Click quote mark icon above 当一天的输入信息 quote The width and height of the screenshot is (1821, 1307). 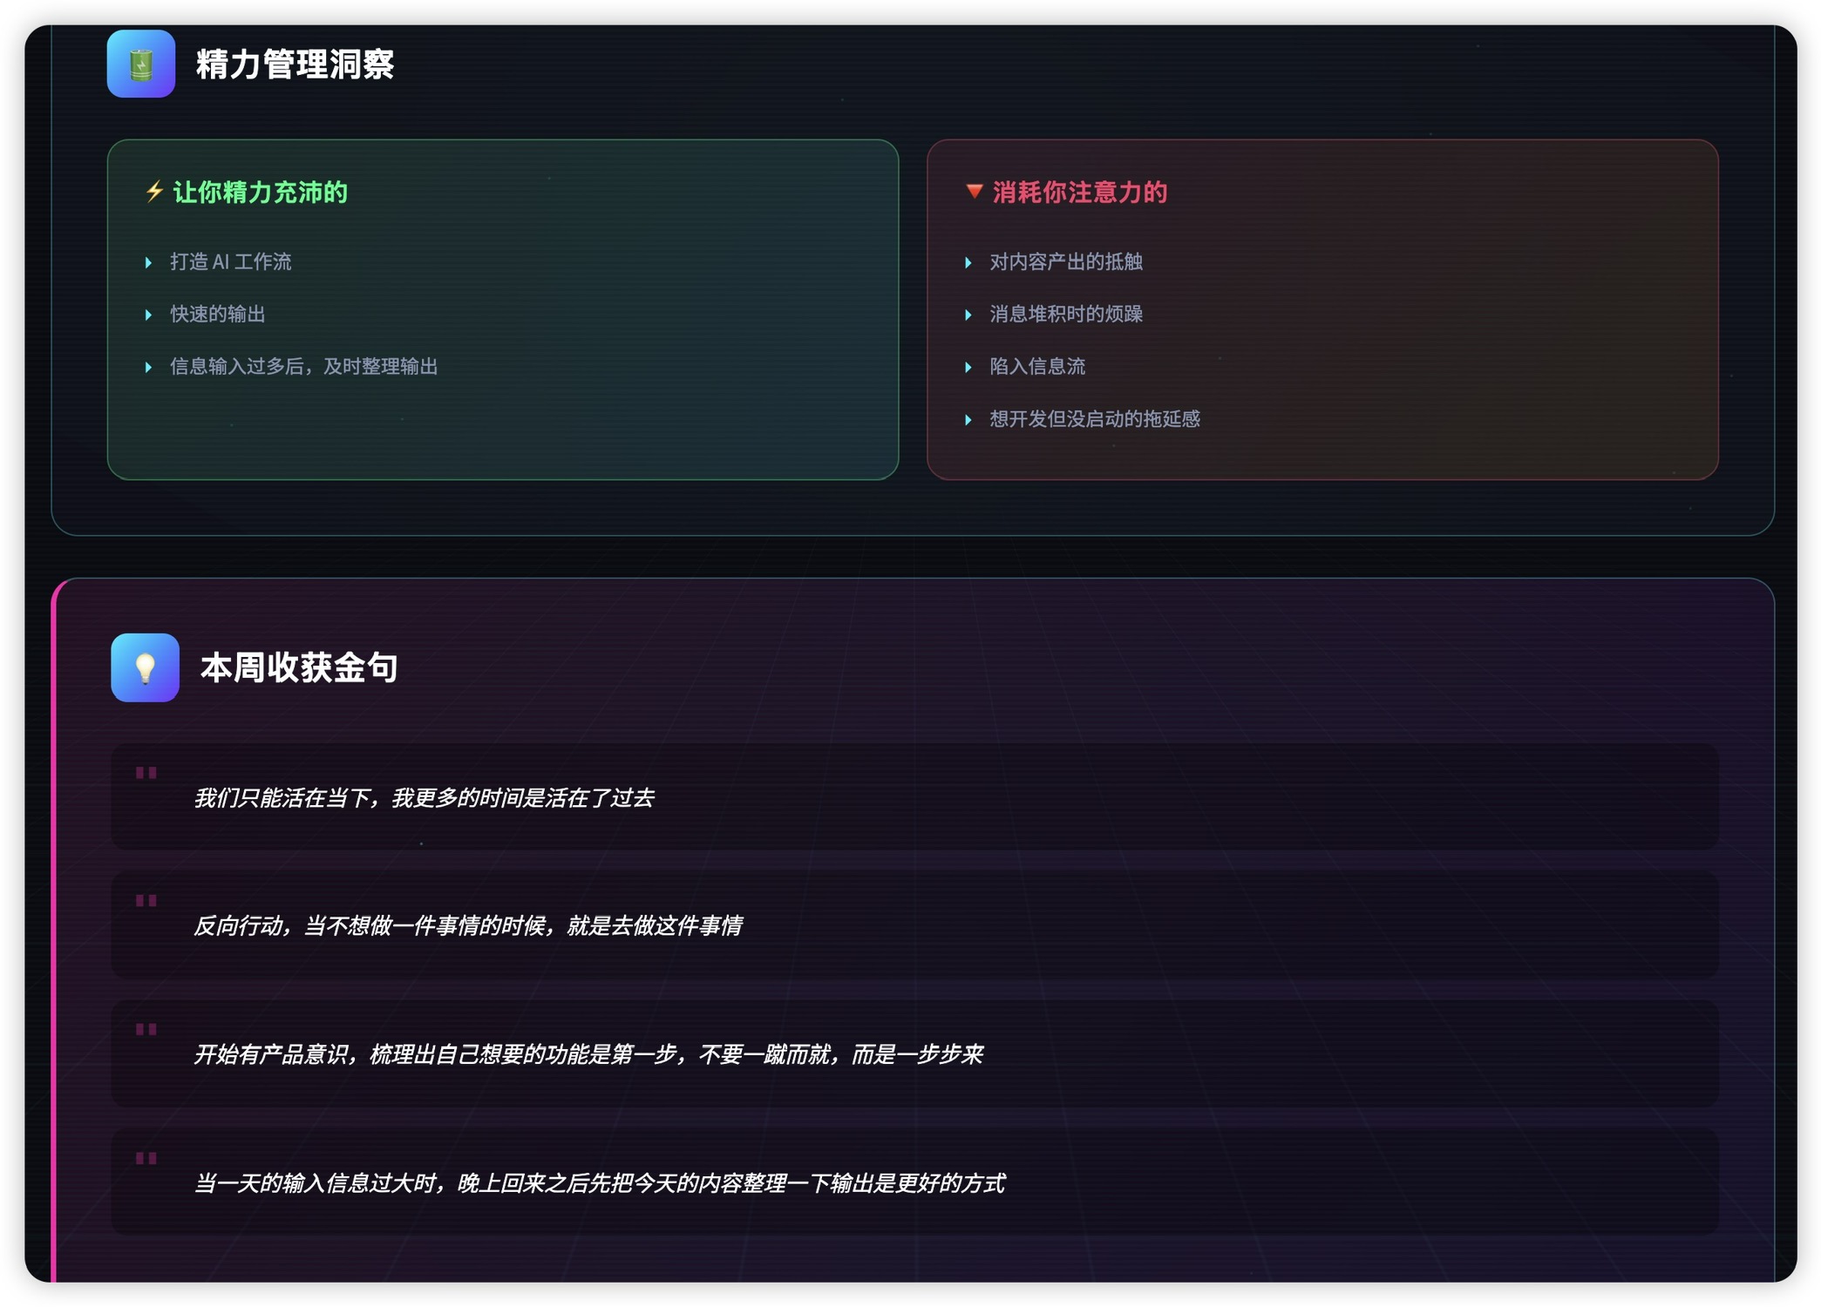pyautogui.click(x=146, y=1159)
